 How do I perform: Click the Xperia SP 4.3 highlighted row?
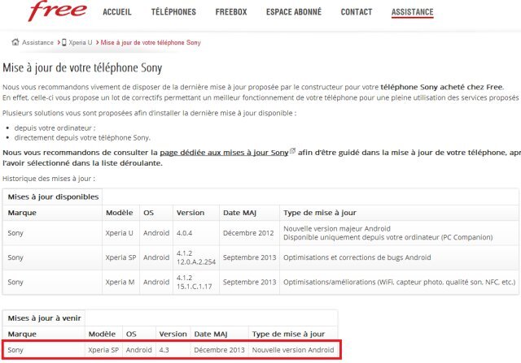point(170,350)
